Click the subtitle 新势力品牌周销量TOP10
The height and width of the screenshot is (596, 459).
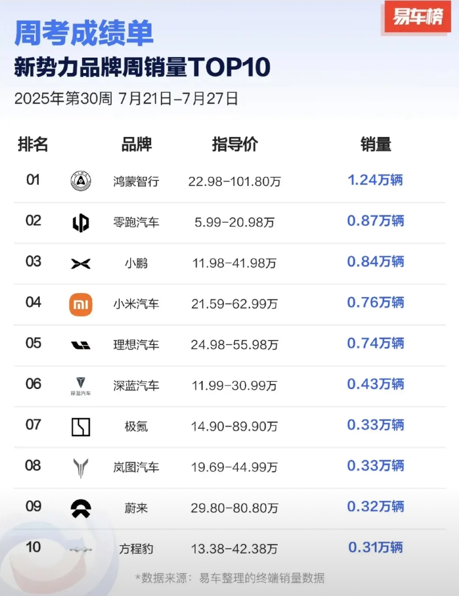click(x=142, y=67)
